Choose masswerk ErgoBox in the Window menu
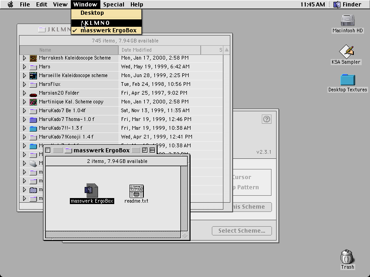The image size is (370, 277). [106, 30]
